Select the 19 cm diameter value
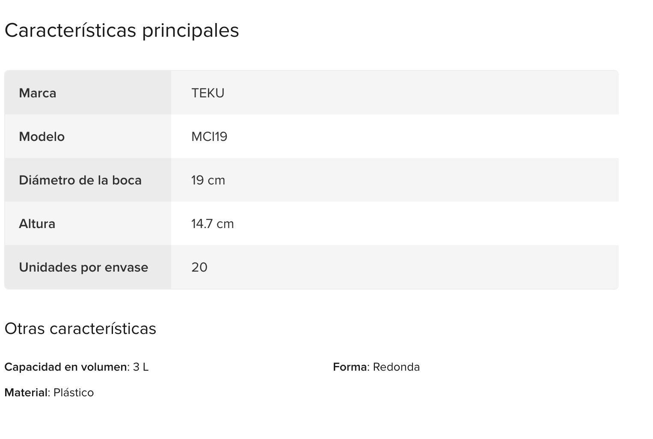 pos(208,180)
